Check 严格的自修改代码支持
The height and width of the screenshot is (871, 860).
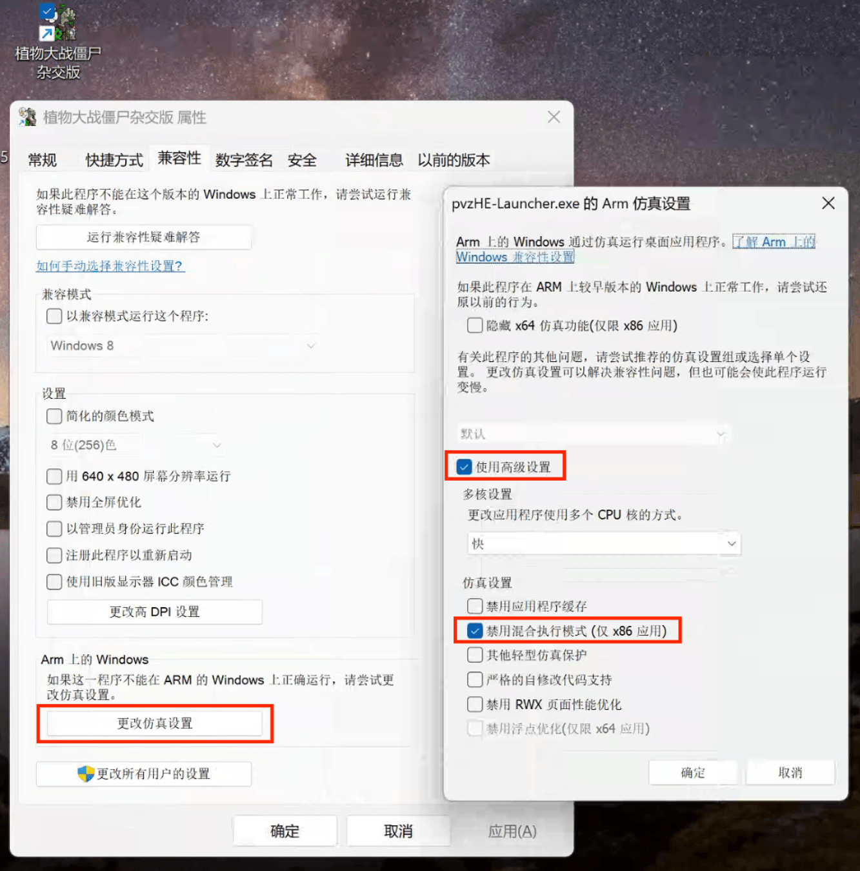point(475,679)
